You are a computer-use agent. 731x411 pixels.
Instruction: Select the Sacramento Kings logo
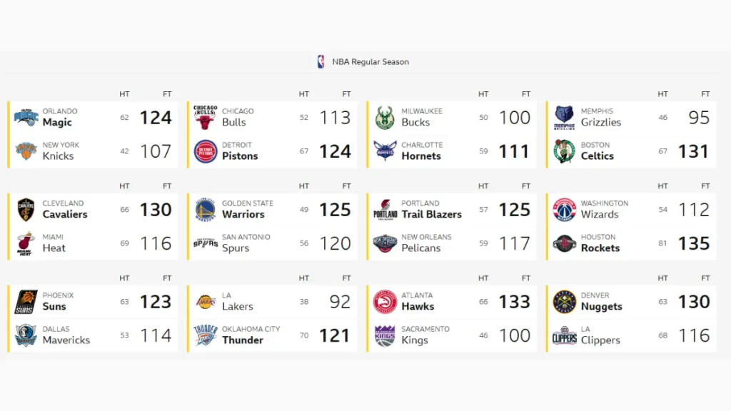385,334
